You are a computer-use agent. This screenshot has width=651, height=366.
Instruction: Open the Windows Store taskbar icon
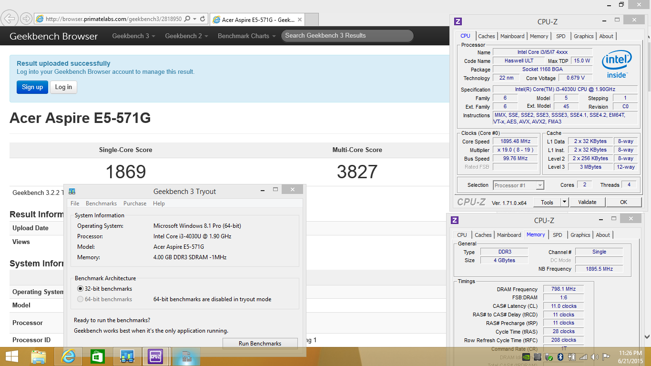tap(97, 356)
